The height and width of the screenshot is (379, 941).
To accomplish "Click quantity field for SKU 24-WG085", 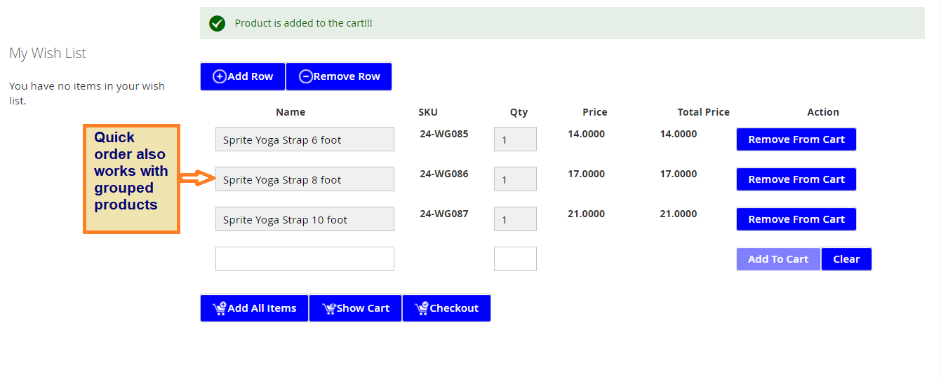I will pyautogui.click(x=515, y=139).
